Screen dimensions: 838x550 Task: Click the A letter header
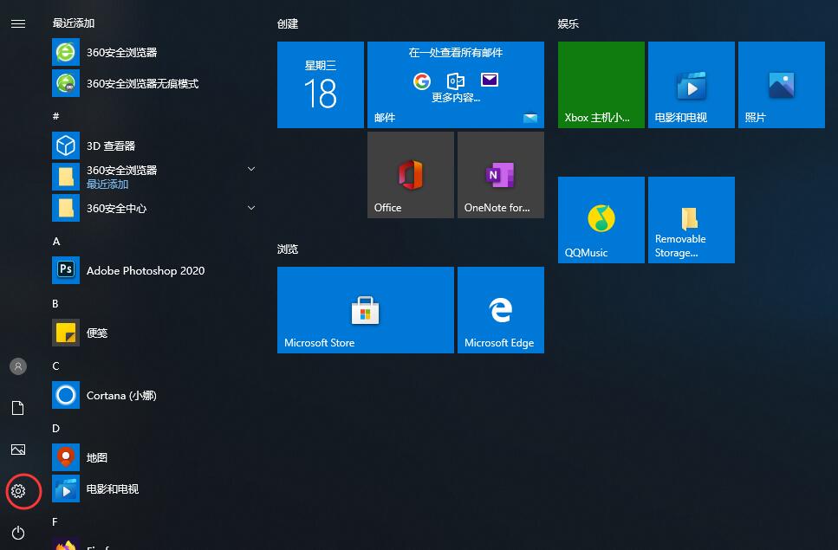(x=56, y=242)
